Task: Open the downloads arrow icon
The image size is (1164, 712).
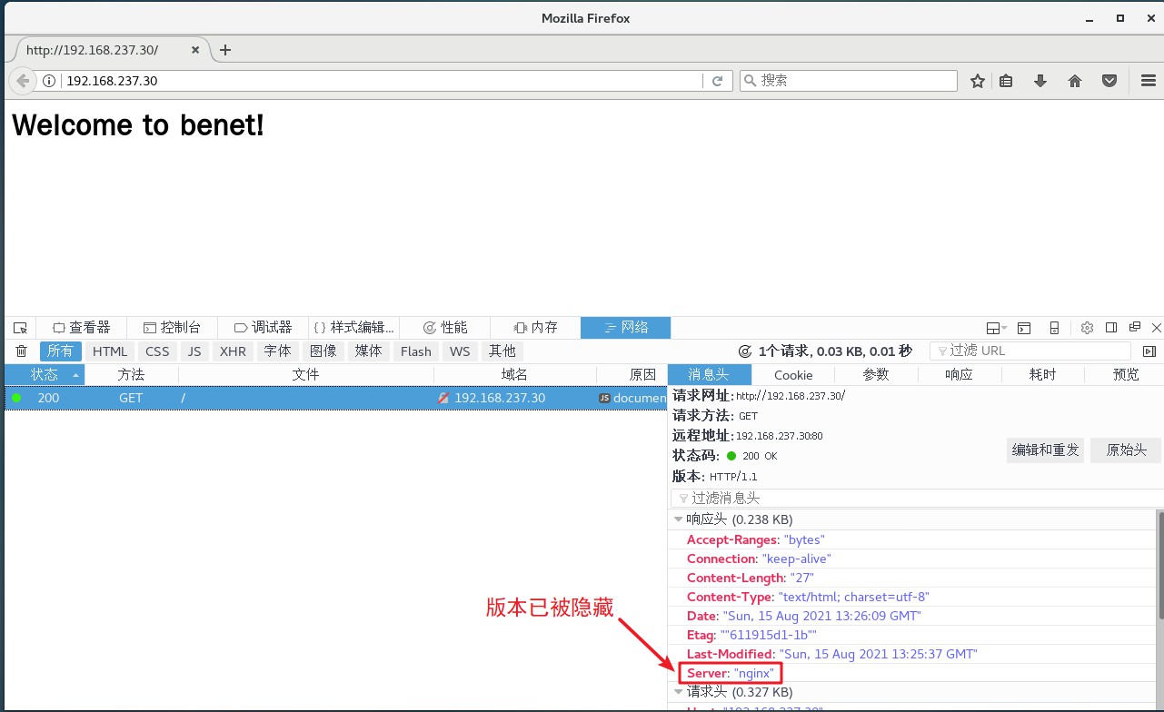Action: coord(1040,81)
